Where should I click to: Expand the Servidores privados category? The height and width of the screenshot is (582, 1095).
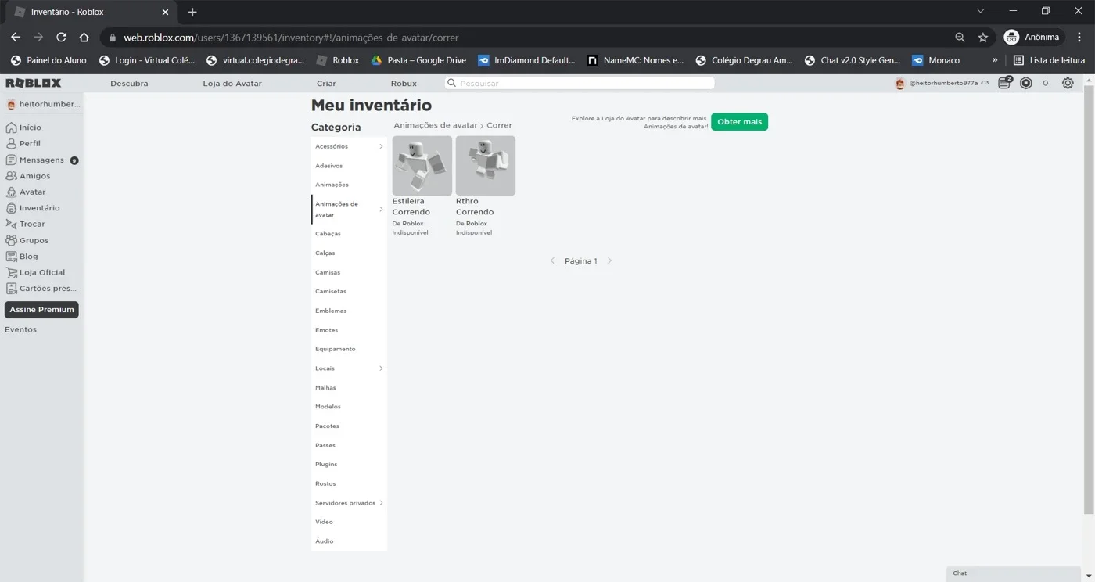point(349,503)
